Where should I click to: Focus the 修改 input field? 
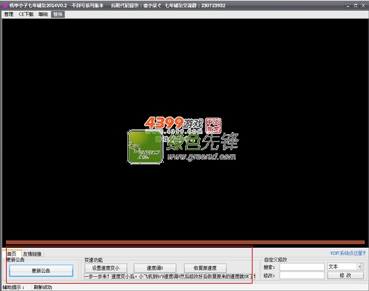(x=302, y=276)
